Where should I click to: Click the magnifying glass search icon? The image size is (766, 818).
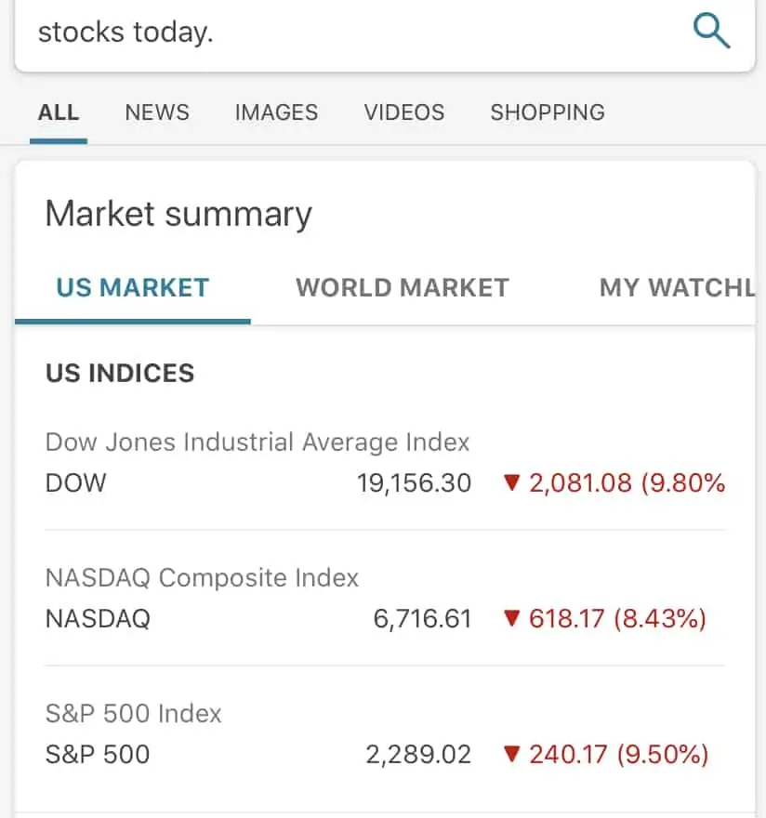pyautogui.click(x=711, y=32)
